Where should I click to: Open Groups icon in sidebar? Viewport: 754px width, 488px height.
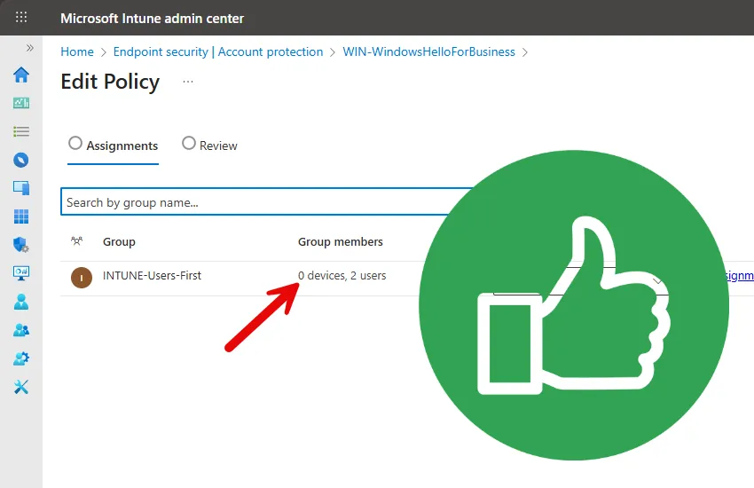[21, 330]
